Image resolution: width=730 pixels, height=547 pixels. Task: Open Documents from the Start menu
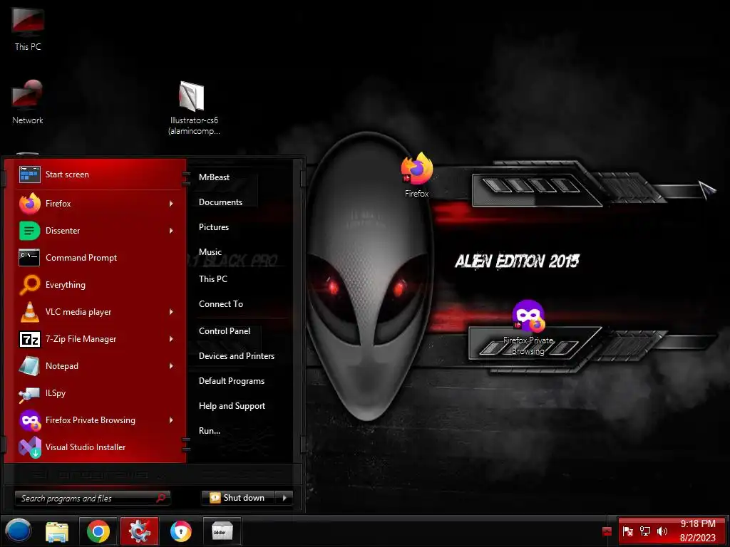coord(220,202)
